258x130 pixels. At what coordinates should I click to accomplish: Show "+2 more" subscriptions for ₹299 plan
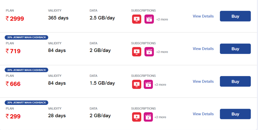pyautogui.click(x=160, y=117)
